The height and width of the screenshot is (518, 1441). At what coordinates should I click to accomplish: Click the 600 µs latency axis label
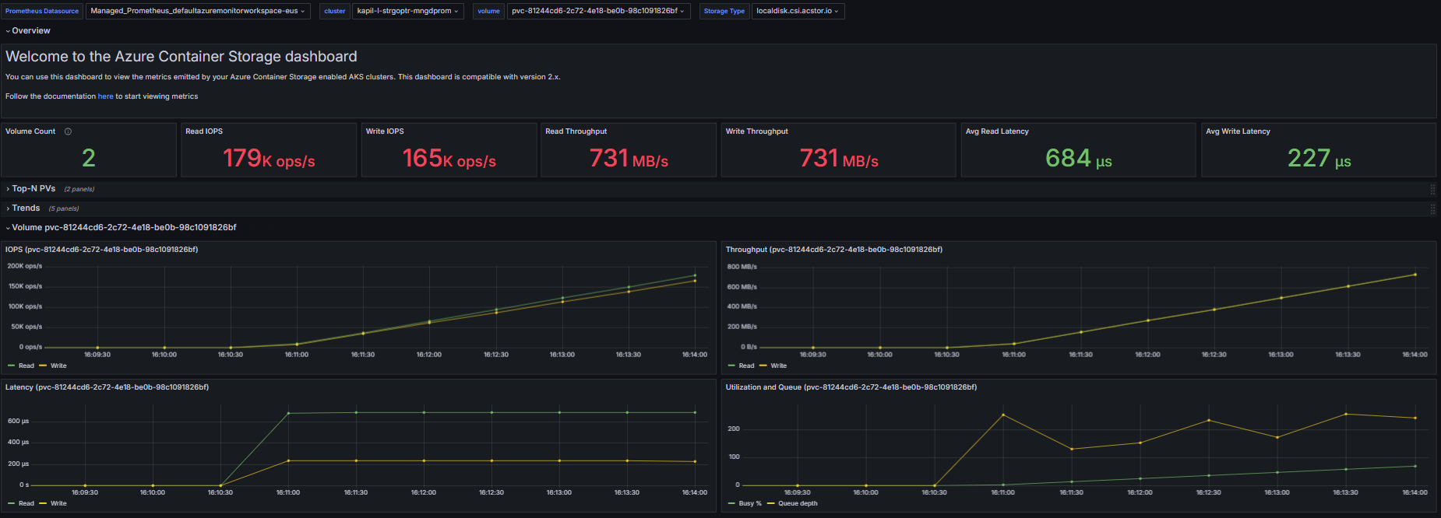18,421
